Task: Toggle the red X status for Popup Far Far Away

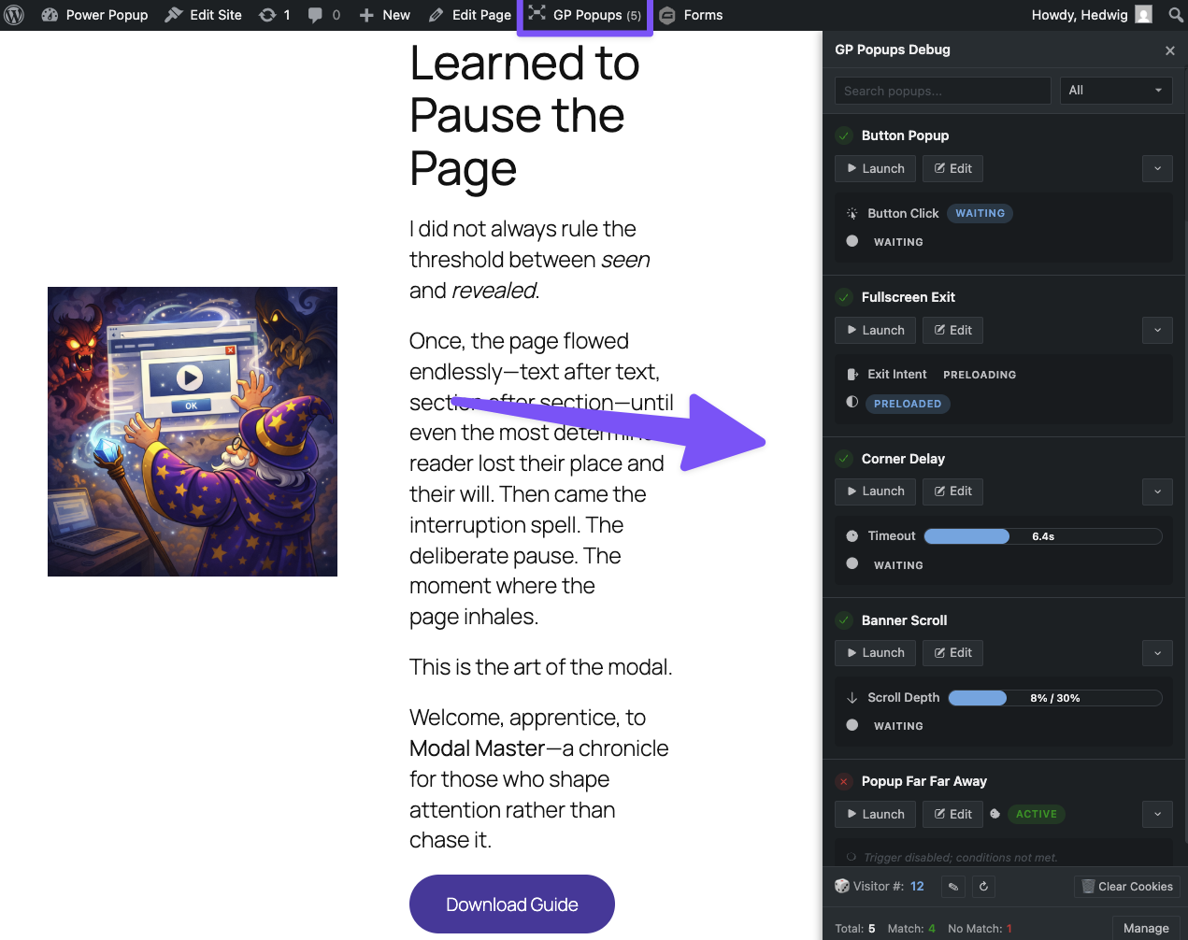Action: click(844, 781)
